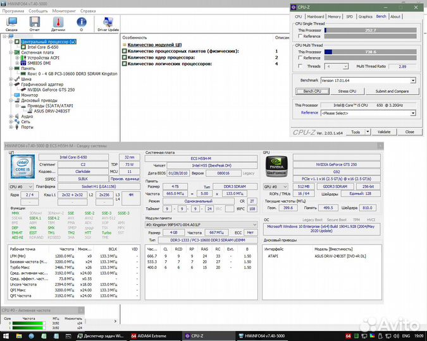Image resolution: width=427 pixels, height=341 pixels.
Task: Expand the Устройства ACPI node
Action: coord(17,57)
